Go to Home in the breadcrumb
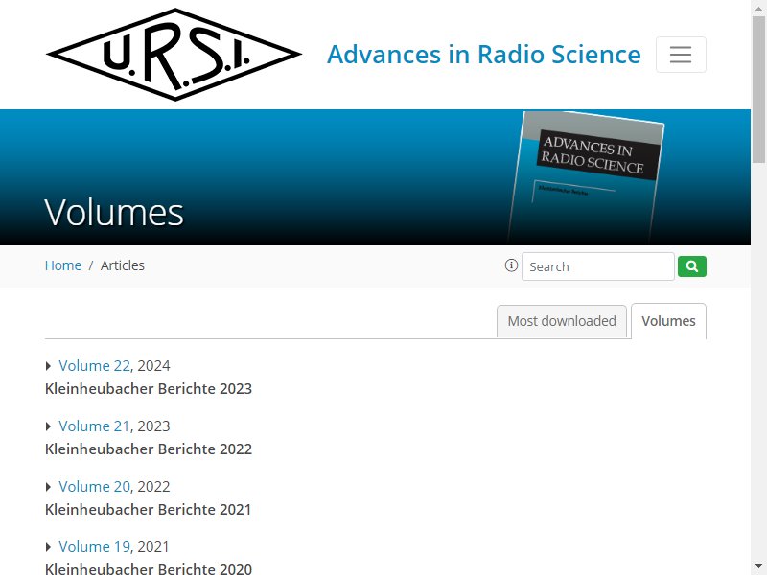 pyautogui.click(x=63, y=265)
